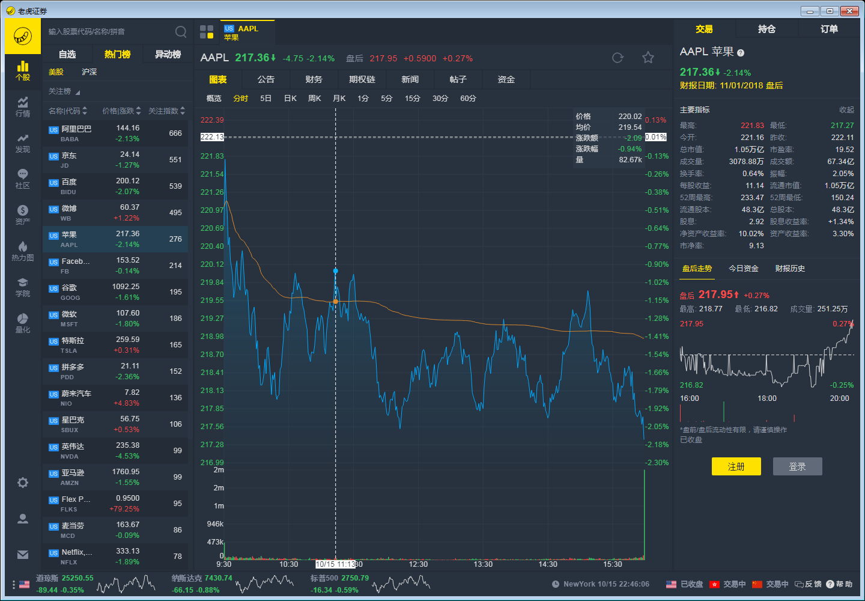Select 特斯拉 TSLA in the list

tap(115, 345)
